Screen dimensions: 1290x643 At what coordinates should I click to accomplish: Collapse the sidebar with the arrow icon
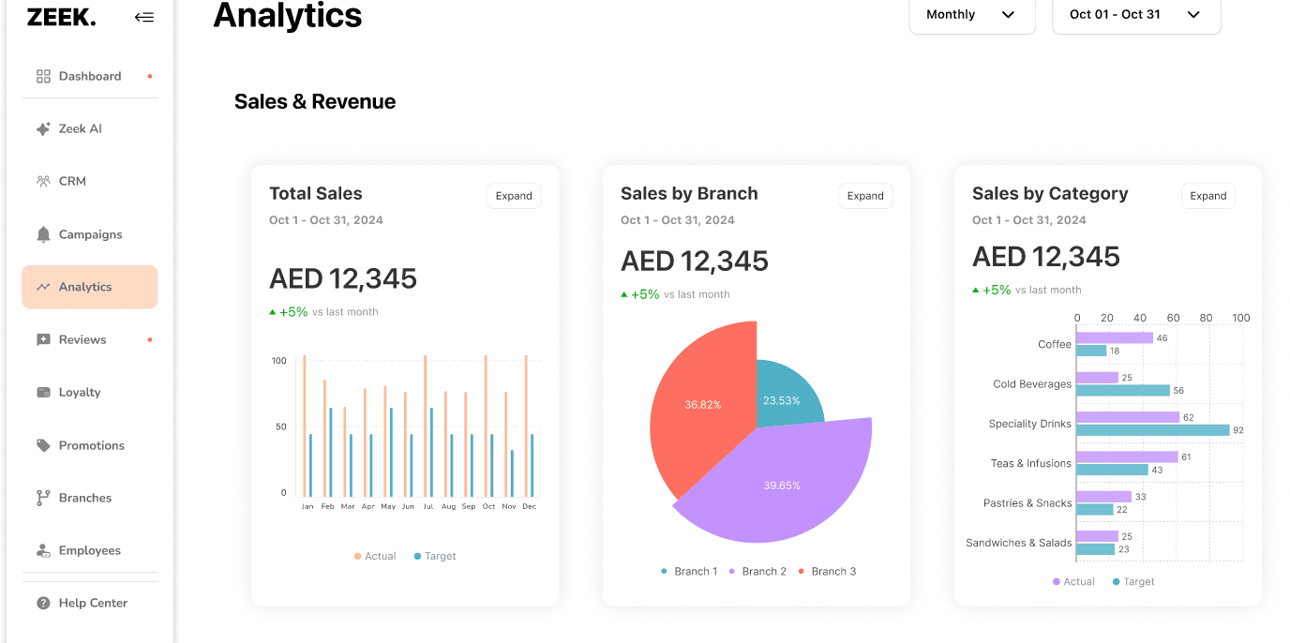pyautogui.click(x=143, y=17)
